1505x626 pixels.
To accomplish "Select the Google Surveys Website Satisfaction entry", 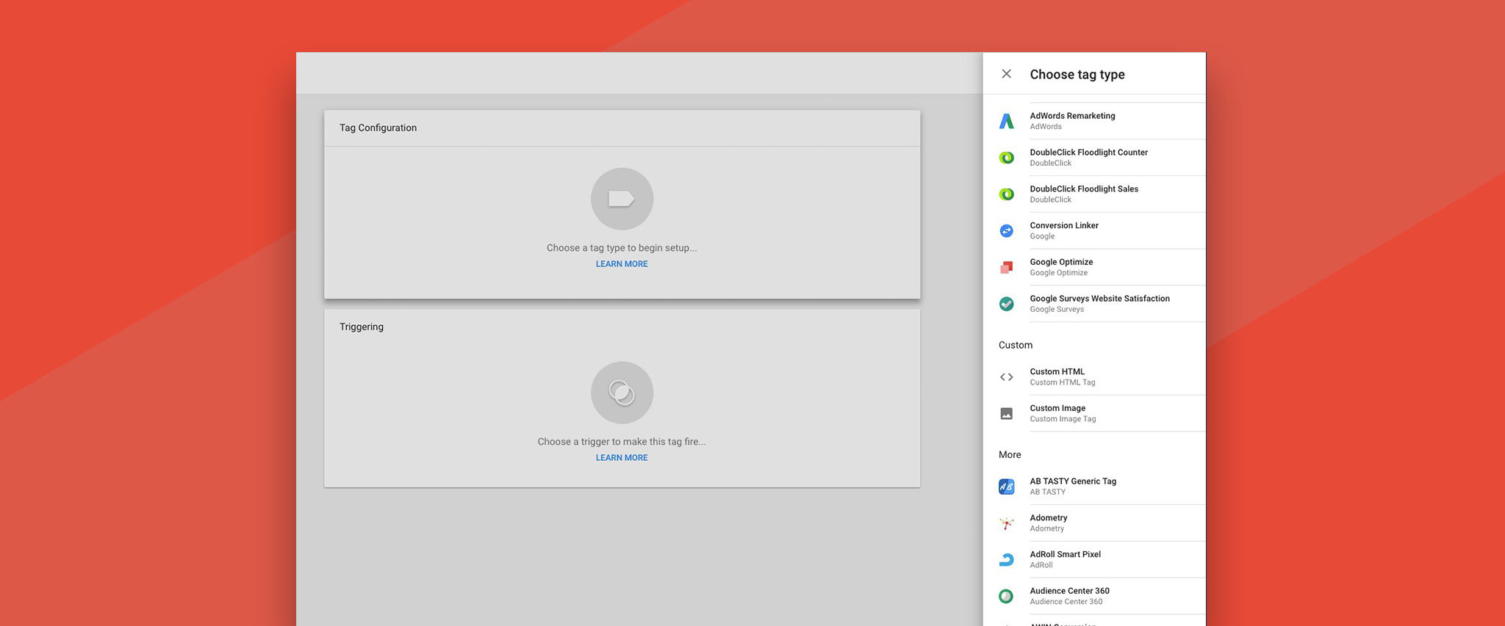I will pyautogui.click(x=1094, y=304).
